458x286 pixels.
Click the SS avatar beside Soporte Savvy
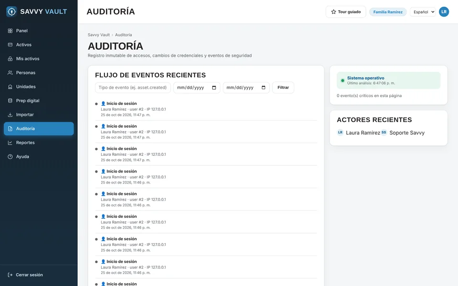coord(384,133)
